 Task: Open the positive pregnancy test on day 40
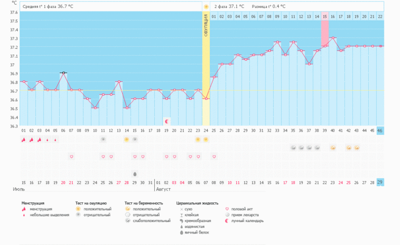click(x=332, y=148)
